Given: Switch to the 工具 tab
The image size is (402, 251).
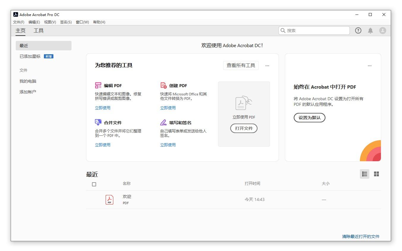Looking at the screenshot, I should 38,30.
